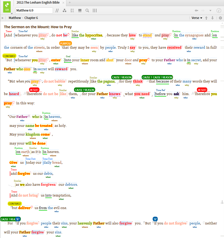Click the CONTRAST label above 'but deliver'
The width and height of the screenshot is (224, 238).
(15, 204)
